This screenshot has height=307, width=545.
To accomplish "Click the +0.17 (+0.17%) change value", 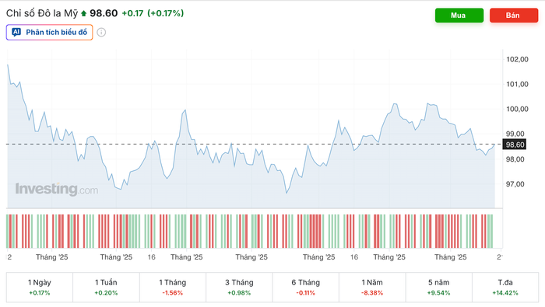I will pyautogui.click(x=153, y=13).
